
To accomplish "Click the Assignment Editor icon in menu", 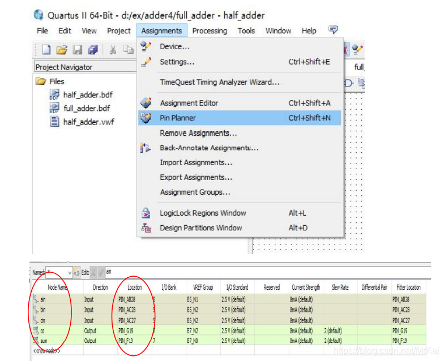I will click(146, 103).
